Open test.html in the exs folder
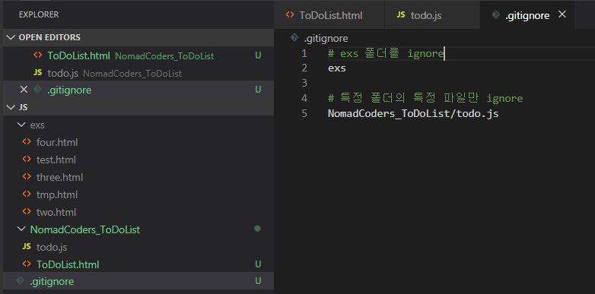595x294 pixels. 138,160
